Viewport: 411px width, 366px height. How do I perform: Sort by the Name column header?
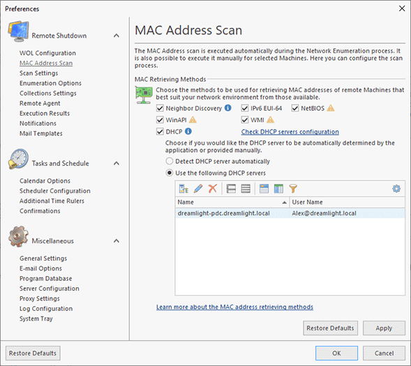(x=232, y=202)
